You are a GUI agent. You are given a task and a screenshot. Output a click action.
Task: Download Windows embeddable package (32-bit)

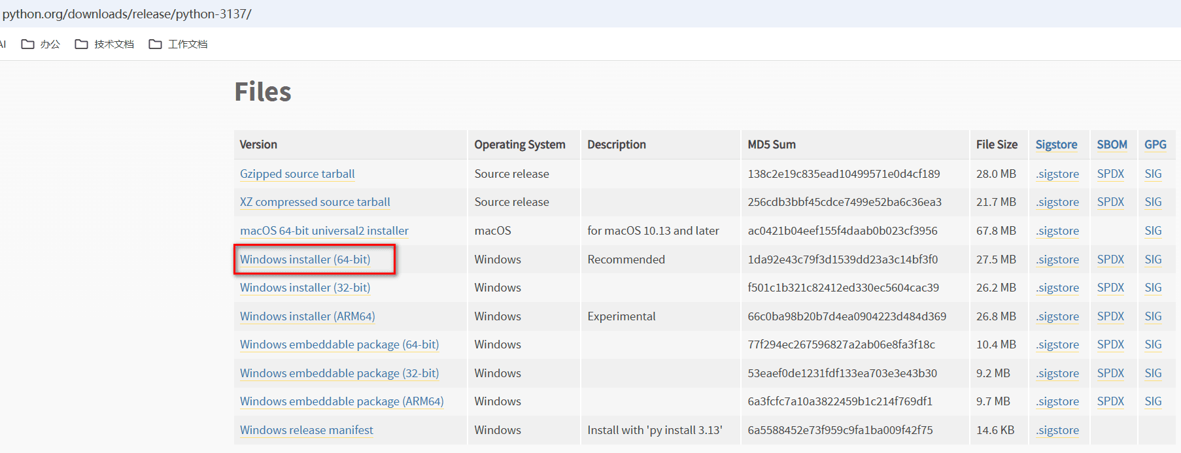pyautogui.click(x=339, y=373)
